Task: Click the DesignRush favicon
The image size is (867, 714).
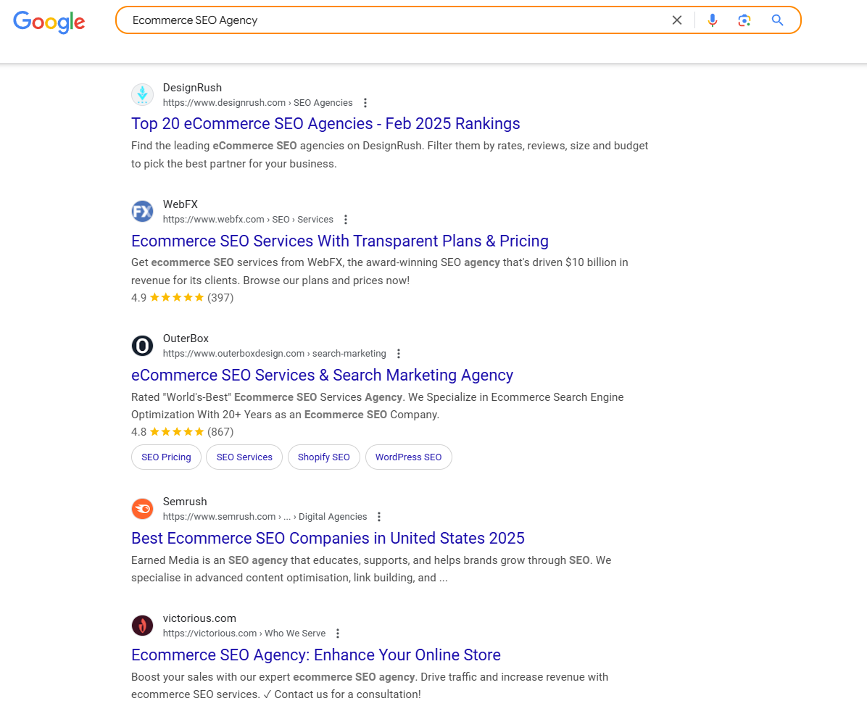Action: pyautogui.click(x=142, y=94)
